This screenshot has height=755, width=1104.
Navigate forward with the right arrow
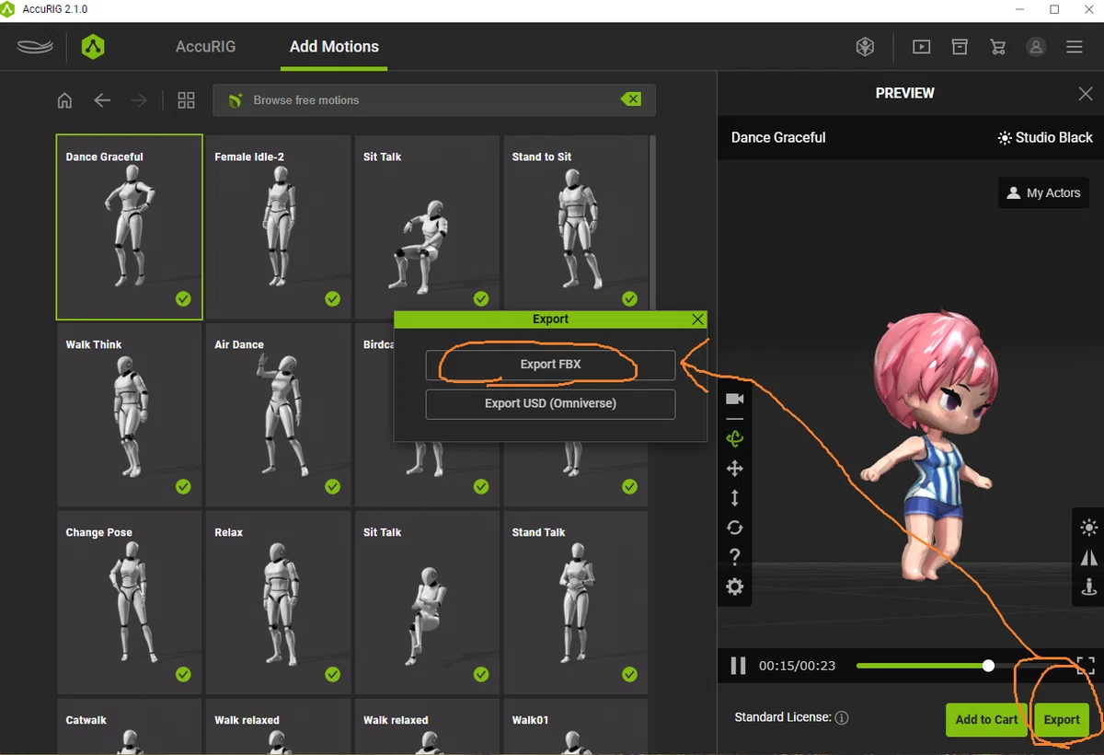pos(139,100)
